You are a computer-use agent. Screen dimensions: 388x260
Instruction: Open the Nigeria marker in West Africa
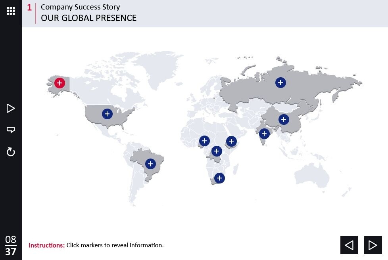tap(204, 141)
